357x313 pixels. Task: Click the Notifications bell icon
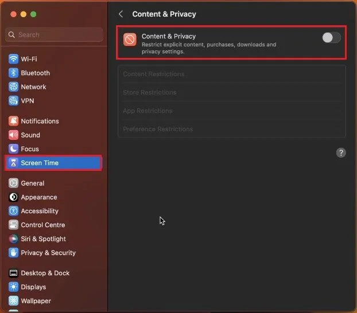(13, 121)
